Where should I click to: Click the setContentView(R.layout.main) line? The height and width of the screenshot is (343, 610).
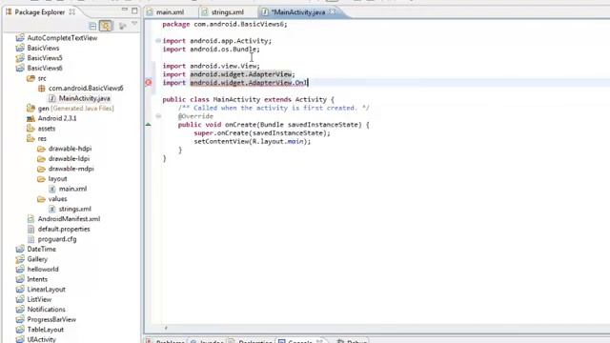[252, 142]
